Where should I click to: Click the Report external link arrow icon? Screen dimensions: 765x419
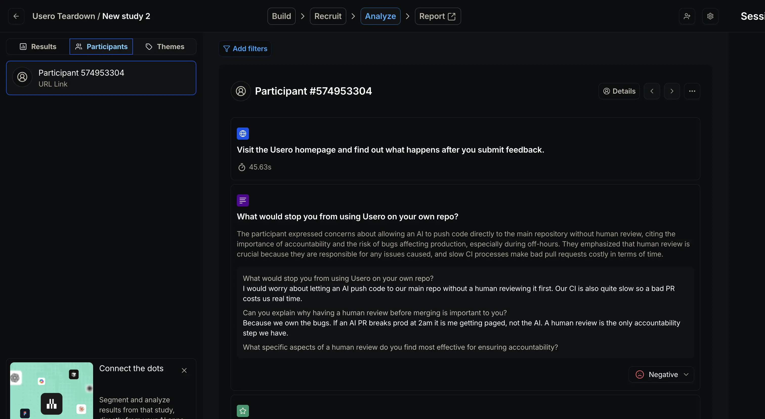coord(451,16)
